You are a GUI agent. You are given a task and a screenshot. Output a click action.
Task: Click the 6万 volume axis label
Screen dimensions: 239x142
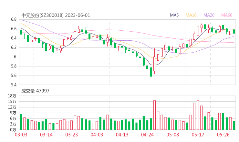(13, 118)
